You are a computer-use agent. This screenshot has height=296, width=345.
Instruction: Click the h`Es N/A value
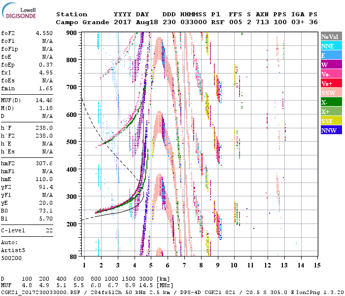pyautogui.click(x=47, y=152)
